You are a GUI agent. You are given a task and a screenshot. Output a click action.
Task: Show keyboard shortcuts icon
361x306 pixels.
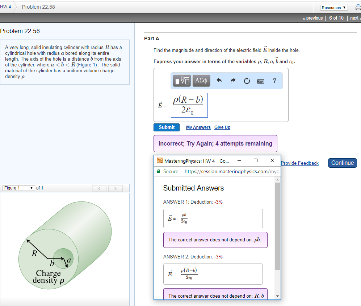(260, 81)
